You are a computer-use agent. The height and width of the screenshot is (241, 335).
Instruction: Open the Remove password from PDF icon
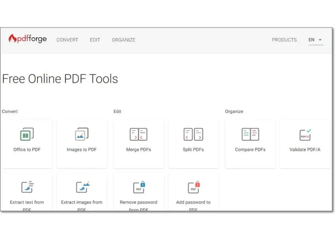(x=138, y=186)
